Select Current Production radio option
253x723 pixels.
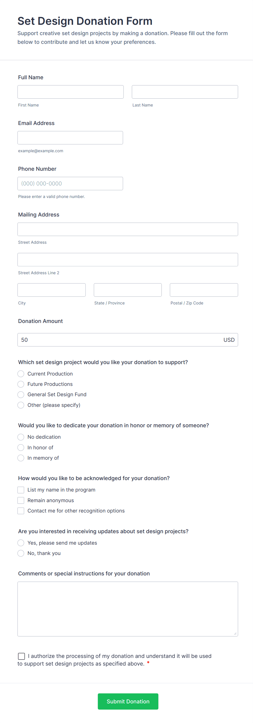21,374
